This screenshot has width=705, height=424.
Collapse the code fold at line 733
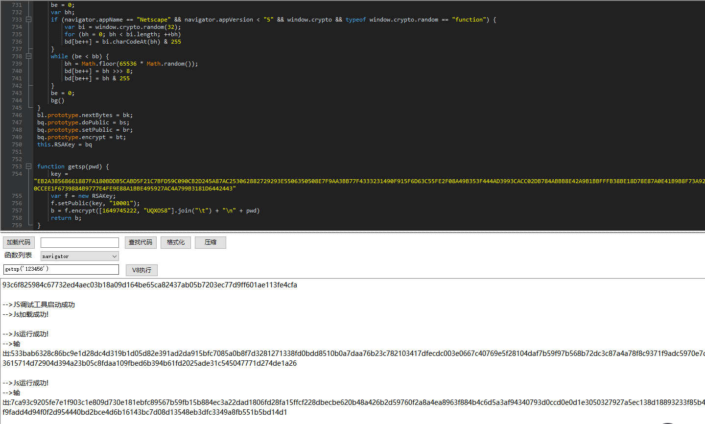click(28, 20)
